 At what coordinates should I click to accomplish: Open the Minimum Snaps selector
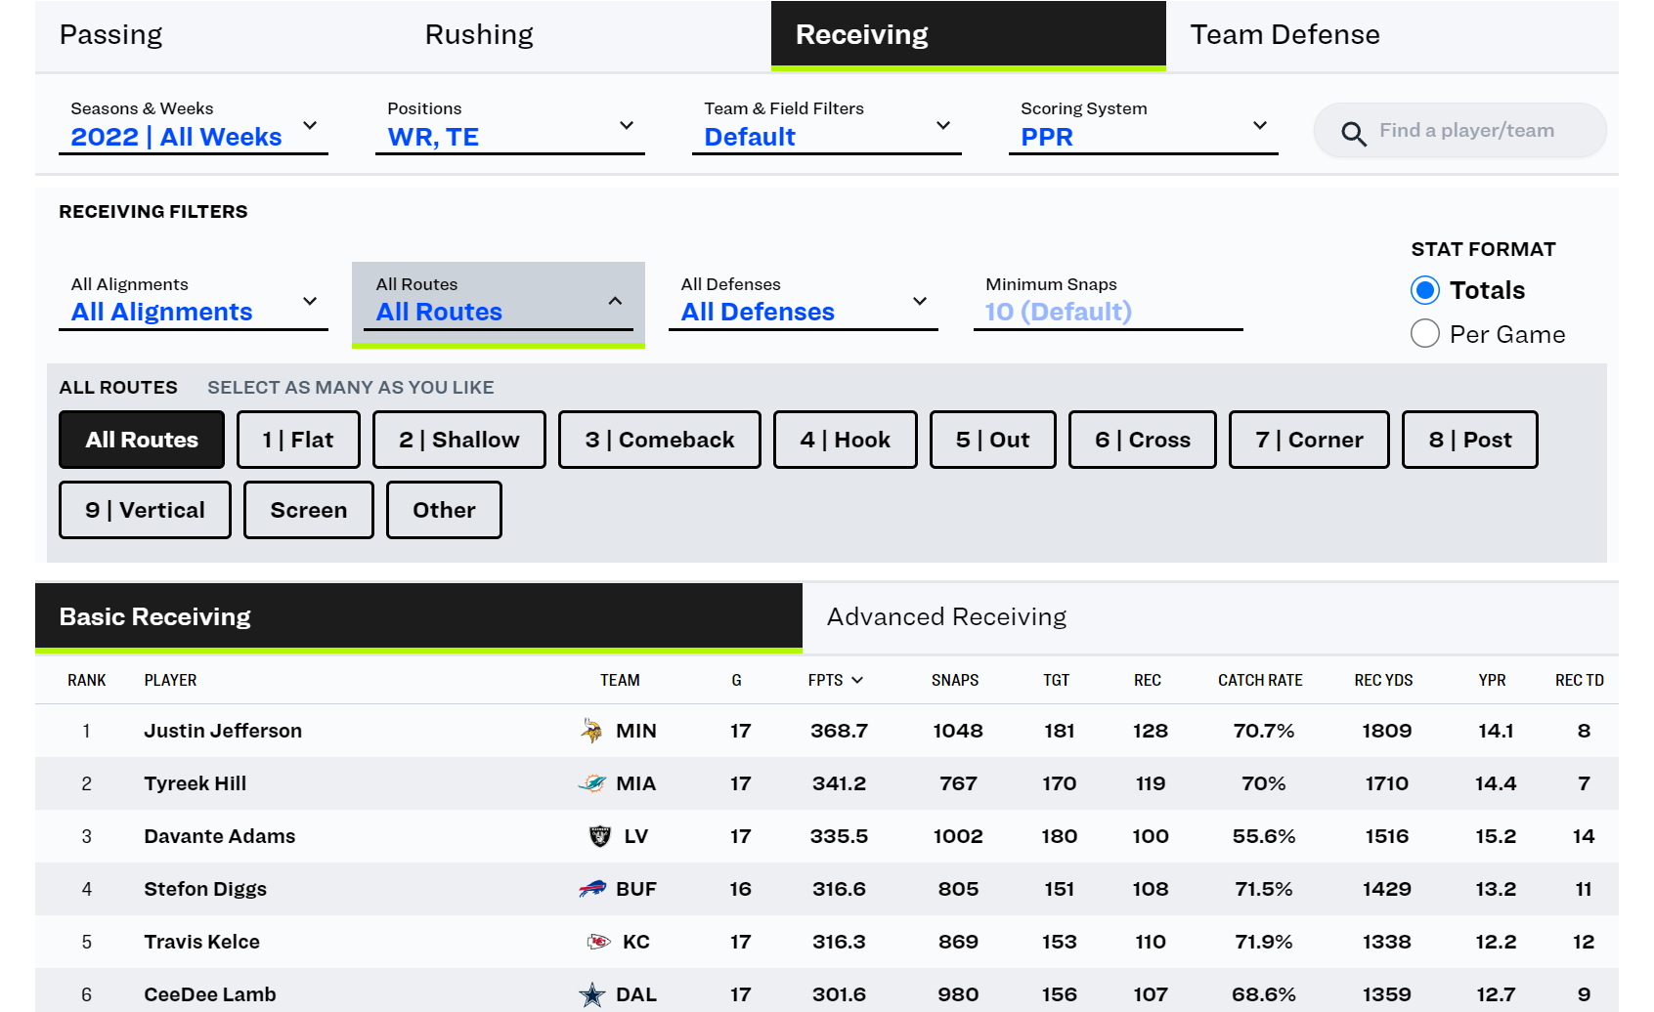pyautogui.click(x=1109, y=301)
